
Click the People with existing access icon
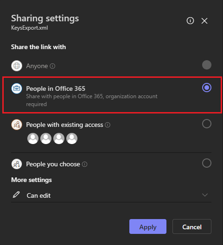pos(17,125)
